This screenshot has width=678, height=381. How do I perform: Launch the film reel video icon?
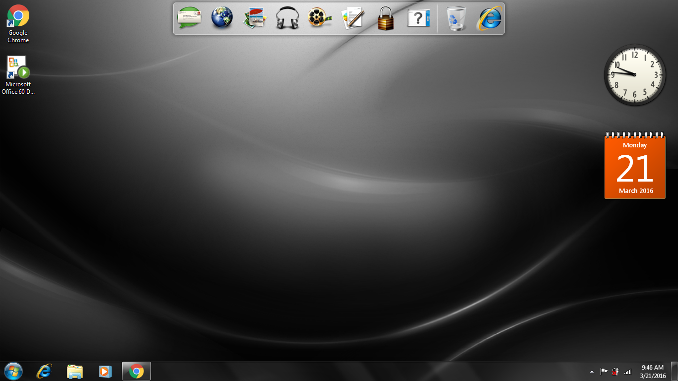click(320, 18)
